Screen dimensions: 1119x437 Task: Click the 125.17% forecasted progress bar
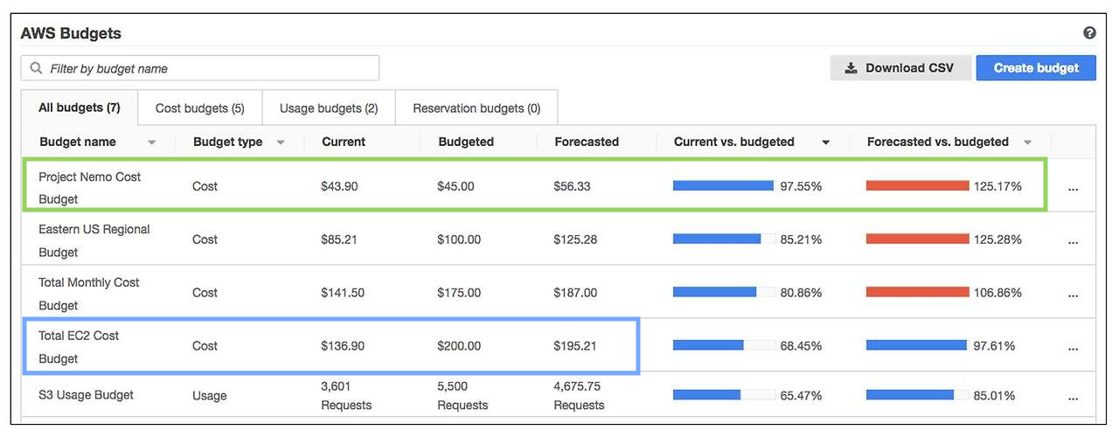918,185
